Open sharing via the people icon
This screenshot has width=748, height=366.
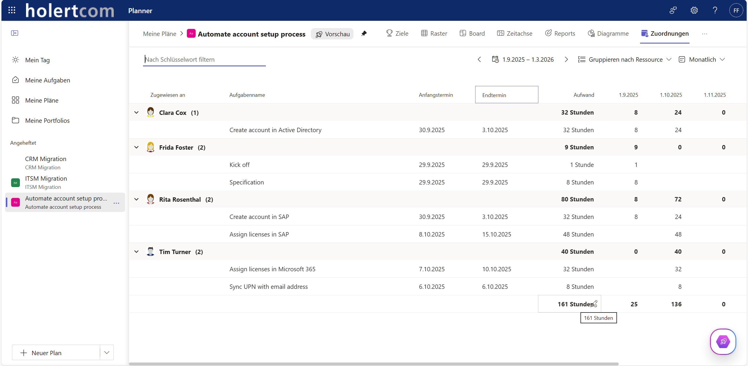(x=673, y=10)
